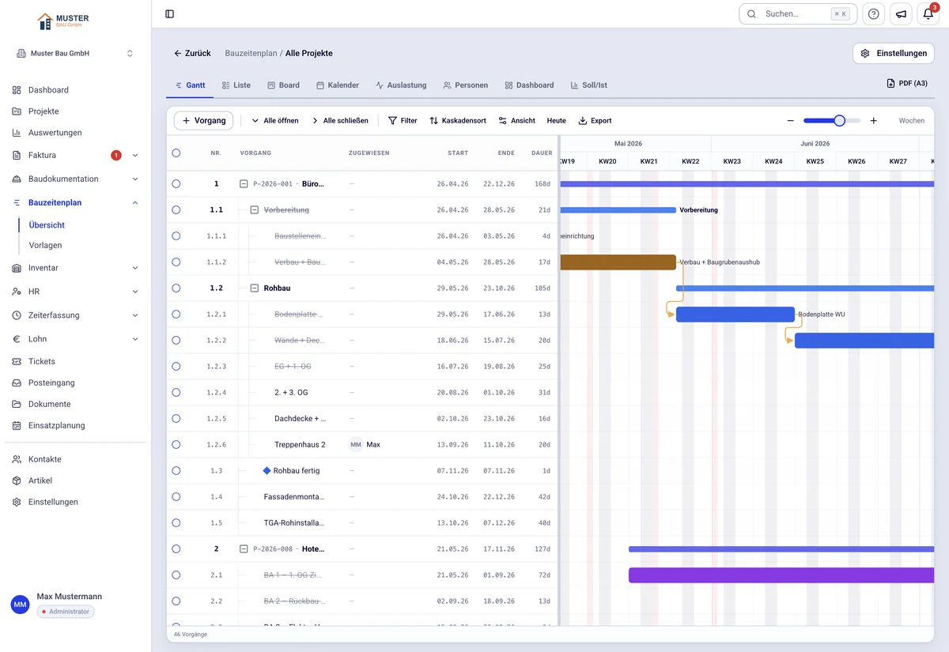Toggle the select-all header checkbox
The image size is (949, 652).
(176, 153)
